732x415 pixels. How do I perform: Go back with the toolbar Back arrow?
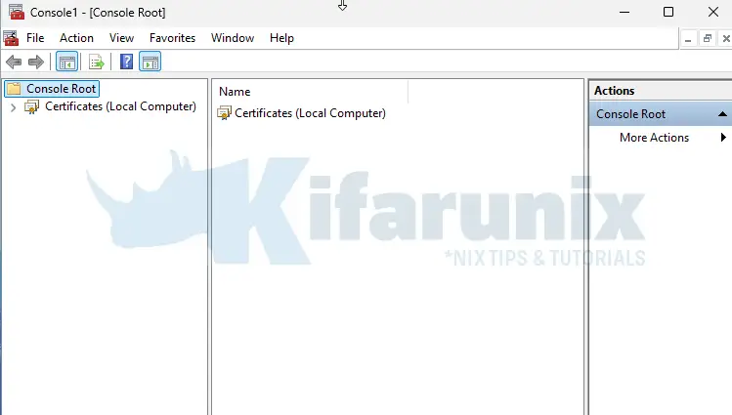click(x=14, y=62)
